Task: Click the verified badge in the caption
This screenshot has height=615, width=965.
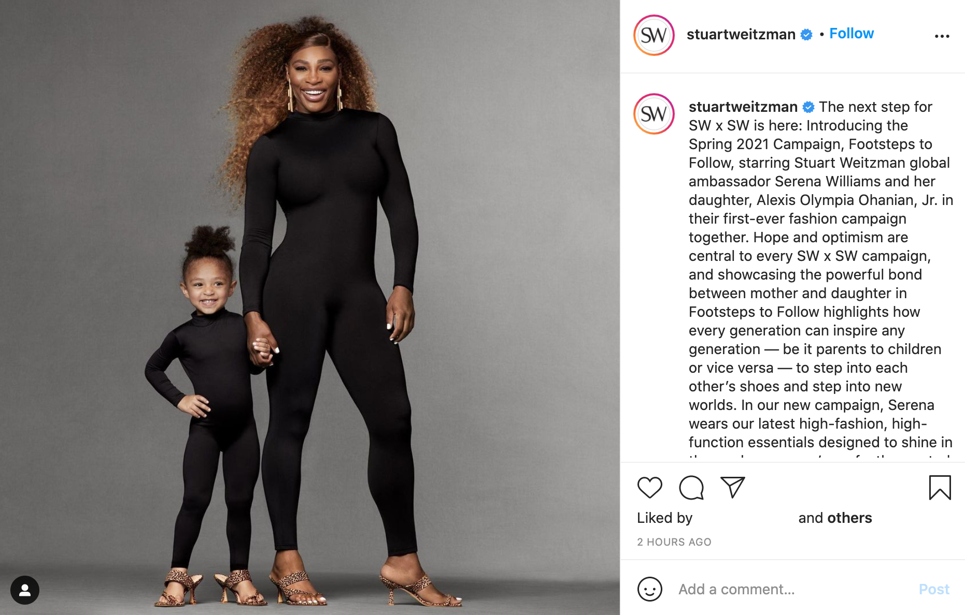Action: [x=808, y=107]
